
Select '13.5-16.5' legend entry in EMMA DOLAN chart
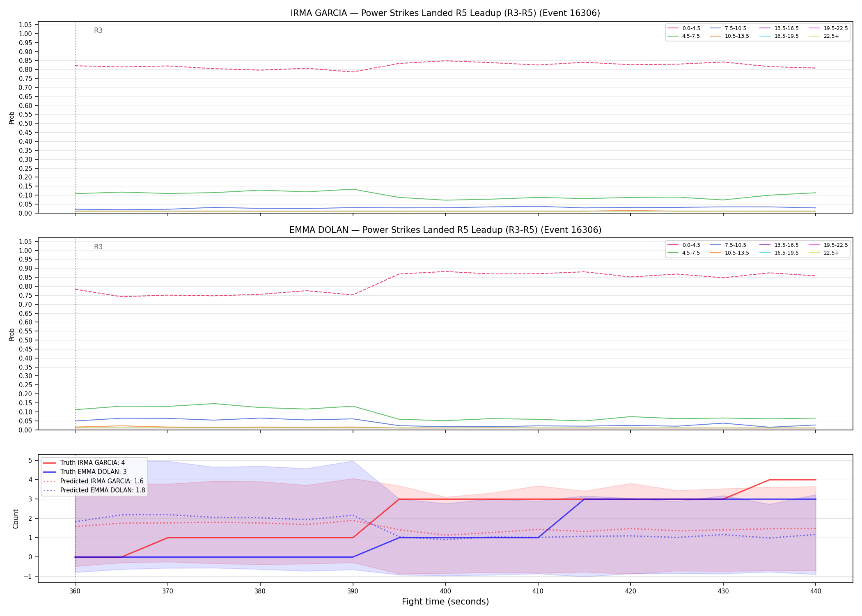(779, 245)
